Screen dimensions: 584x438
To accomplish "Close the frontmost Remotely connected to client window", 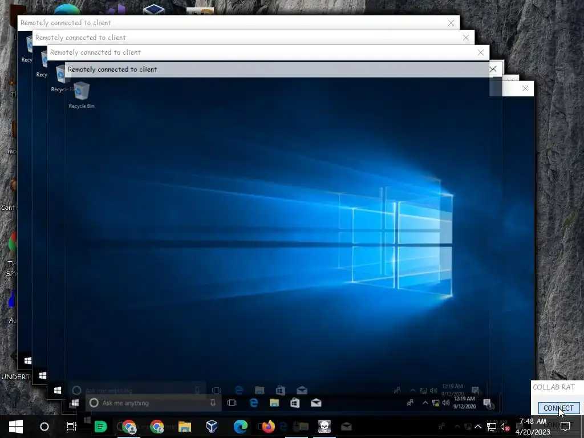I will point(493,69).
